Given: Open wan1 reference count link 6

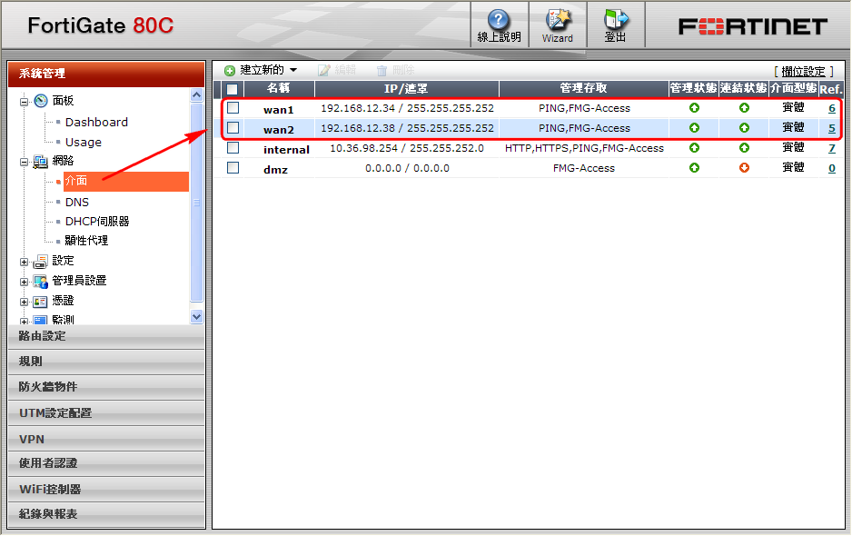Looking at the screenshot, I should pos(832,108).
